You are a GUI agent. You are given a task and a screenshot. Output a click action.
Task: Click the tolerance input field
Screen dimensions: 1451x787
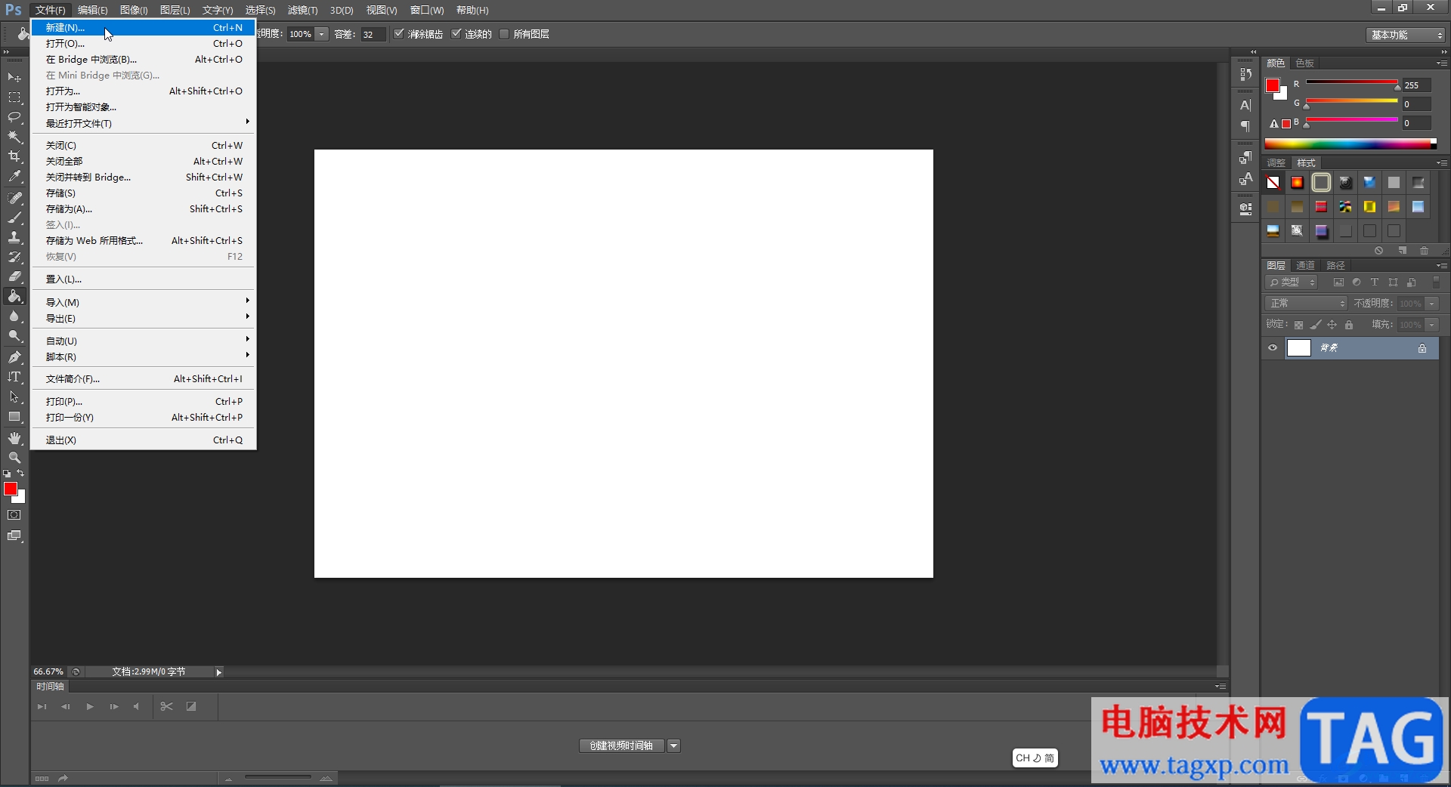click(x=373, y=34)
